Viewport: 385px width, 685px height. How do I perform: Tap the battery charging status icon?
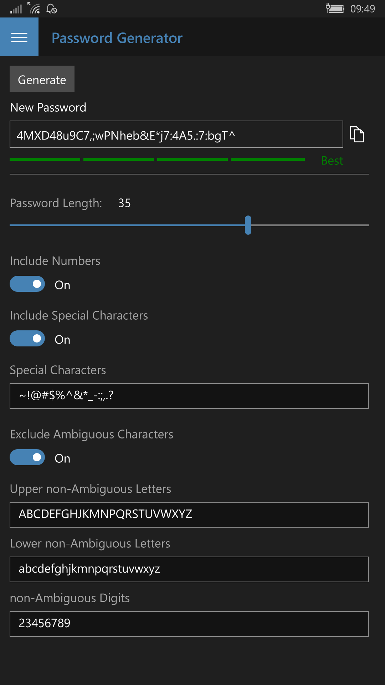(335, 8)
